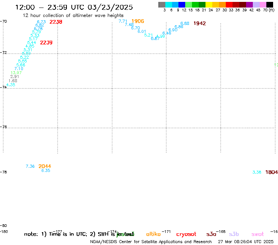
Task: Click the cyan swatch in the wave height legend
Action: click(169, 5)
